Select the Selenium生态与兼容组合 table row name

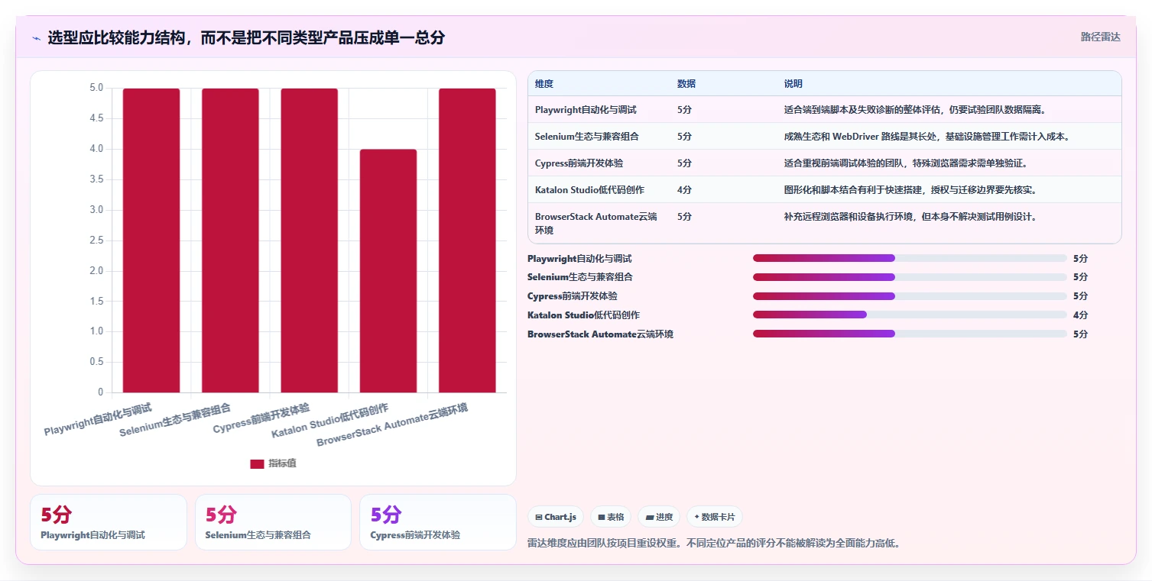coord(586,137)
